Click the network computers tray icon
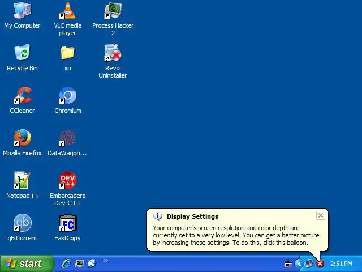The height and width of the screenshot is (272, 362). point(309,263)
